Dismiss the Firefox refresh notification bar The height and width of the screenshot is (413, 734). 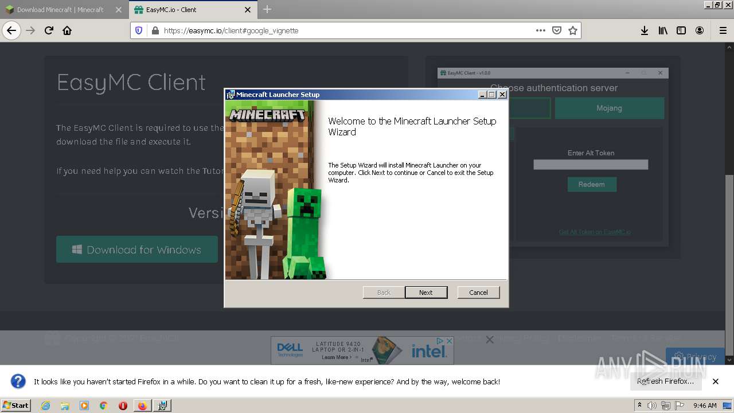(716, 381)
